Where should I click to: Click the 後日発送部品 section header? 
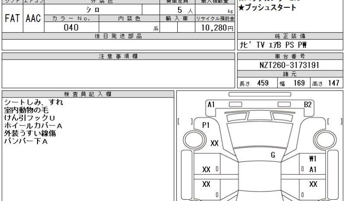tap(118, 36)
